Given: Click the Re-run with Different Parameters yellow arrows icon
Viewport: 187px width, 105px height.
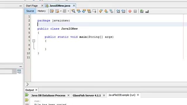Looking at the screenshot, I should 27,100.
